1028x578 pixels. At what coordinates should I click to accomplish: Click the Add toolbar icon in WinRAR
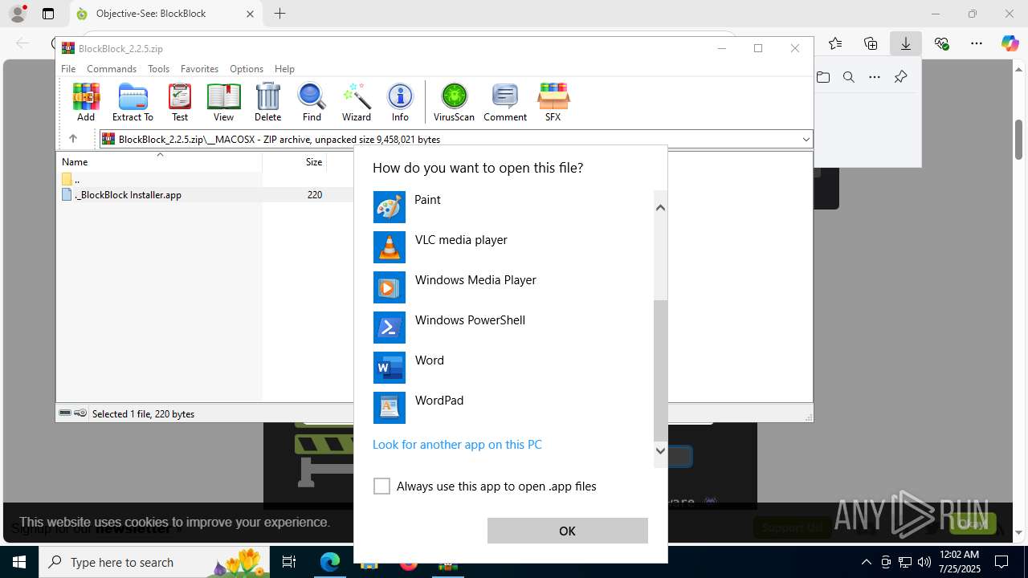pyautogui.click(x=86, y=103)
